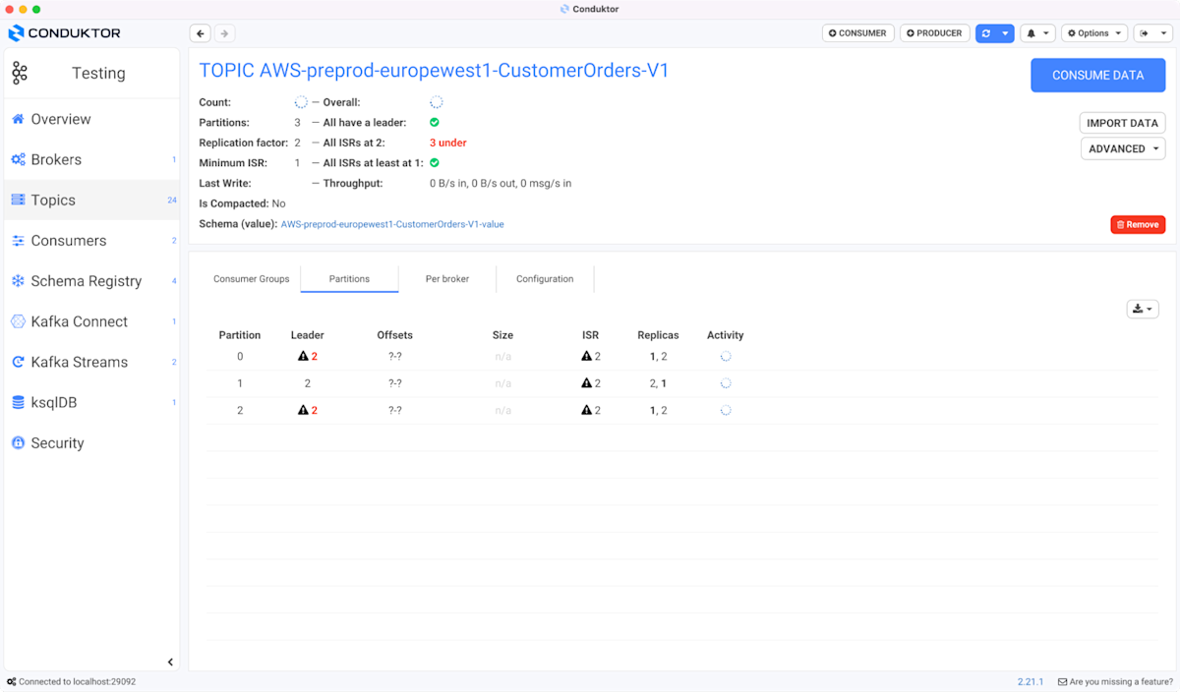The height and width of the screenshot is (692, 1180).
Task: Click the Consumers sliders icon
Action: tap(18, 241)
